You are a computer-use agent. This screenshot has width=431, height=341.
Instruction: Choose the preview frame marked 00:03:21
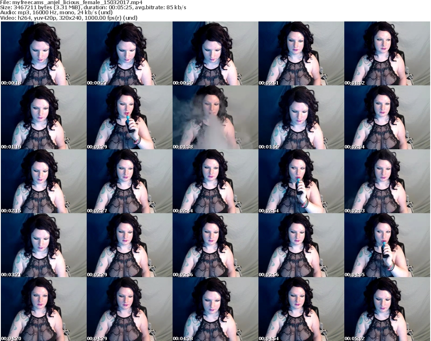click(x=43, y=245)
